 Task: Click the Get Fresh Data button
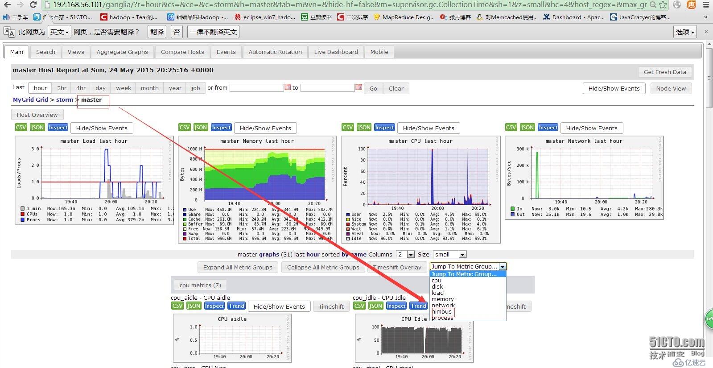665,72
